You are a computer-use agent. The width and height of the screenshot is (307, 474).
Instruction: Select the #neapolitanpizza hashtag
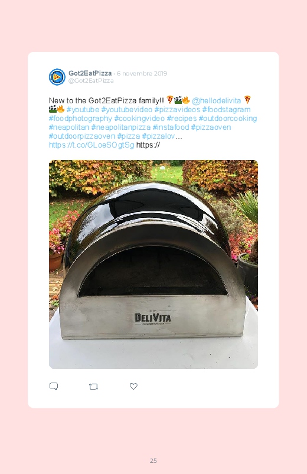(x=121, y=128)
